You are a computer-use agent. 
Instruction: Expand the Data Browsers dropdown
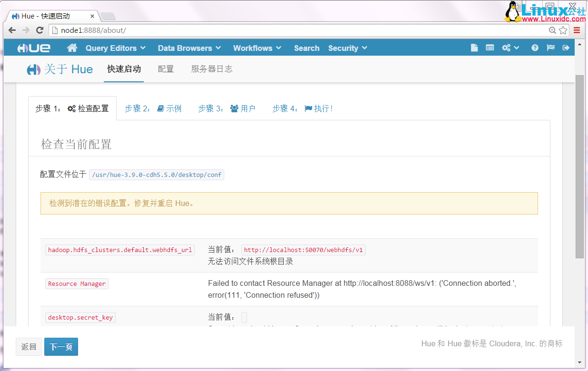click(x=189, y=48)
